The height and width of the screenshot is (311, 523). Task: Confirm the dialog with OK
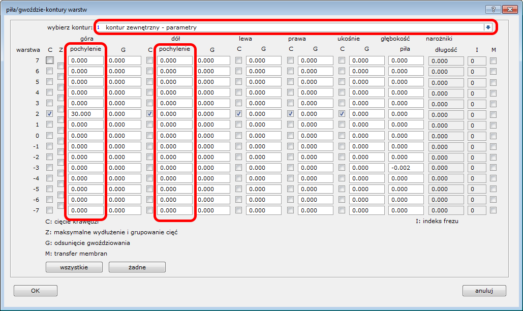(35, 291)
